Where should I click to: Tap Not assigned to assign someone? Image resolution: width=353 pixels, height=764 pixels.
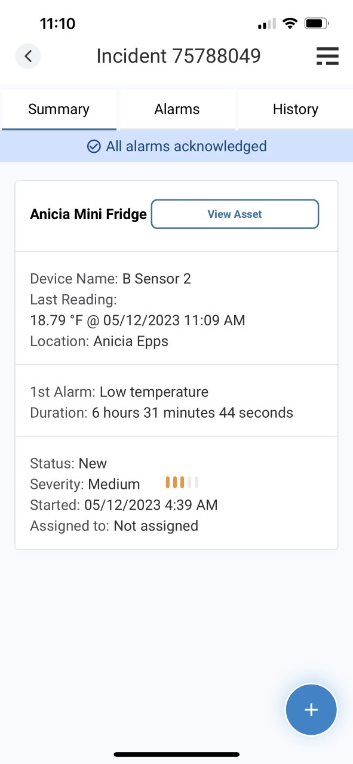coord(156,526)
